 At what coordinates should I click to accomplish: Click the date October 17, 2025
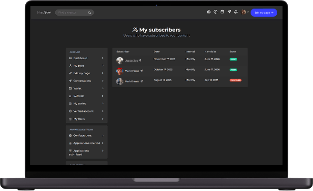(x=163, y=70)
